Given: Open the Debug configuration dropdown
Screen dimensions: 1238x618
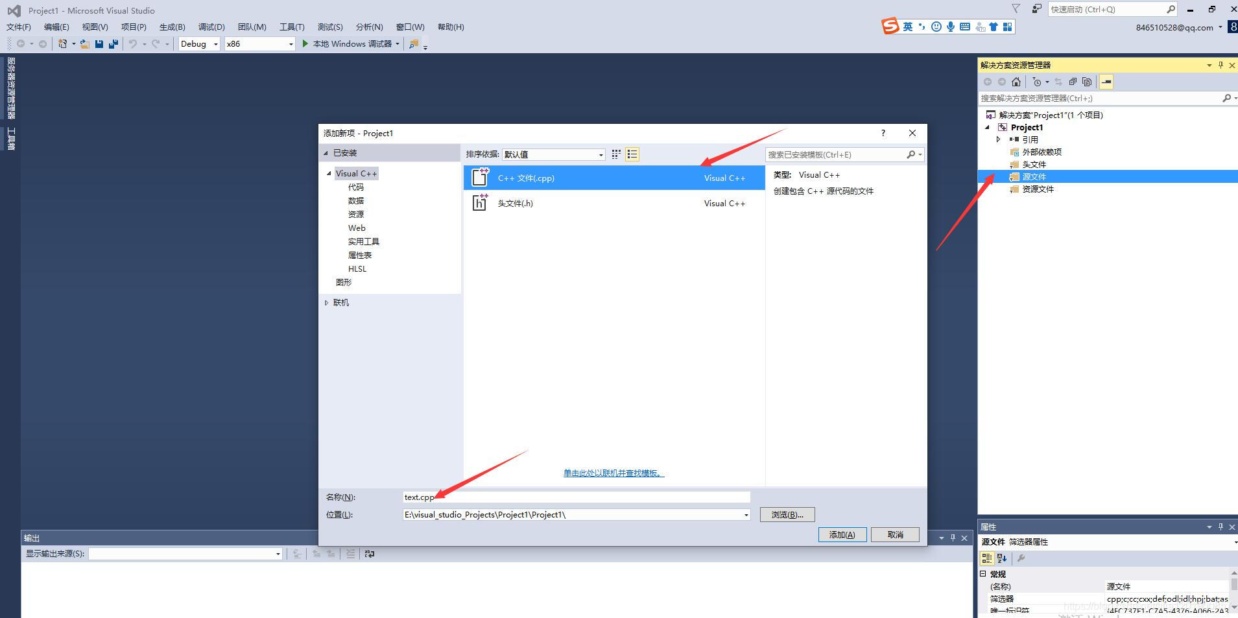Looking at the screenshot, I should [217, 43].
